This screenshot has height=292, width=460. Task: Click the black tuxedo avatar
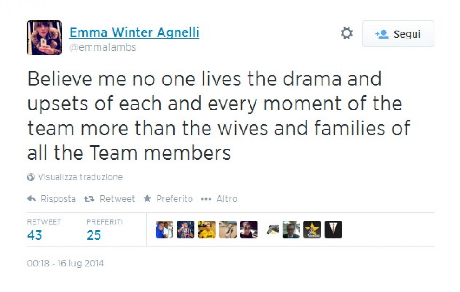[x=333, y=230]
